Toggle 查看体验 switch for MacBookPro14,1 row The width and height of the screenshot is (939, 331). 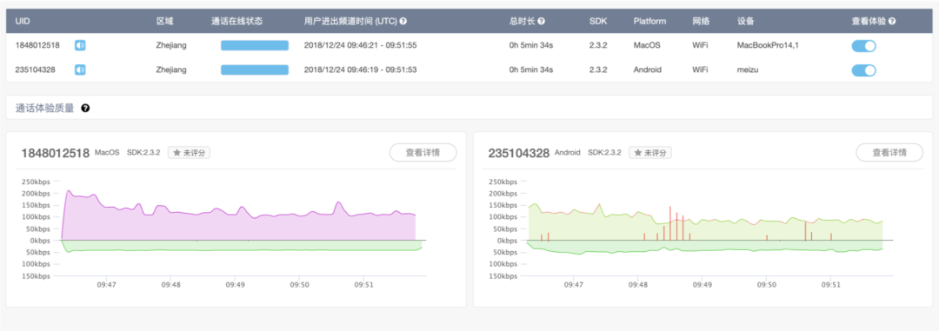point(863,45)
